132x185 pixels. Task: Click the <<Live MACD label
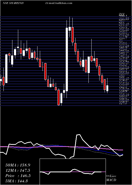click(x=111, y=178)
